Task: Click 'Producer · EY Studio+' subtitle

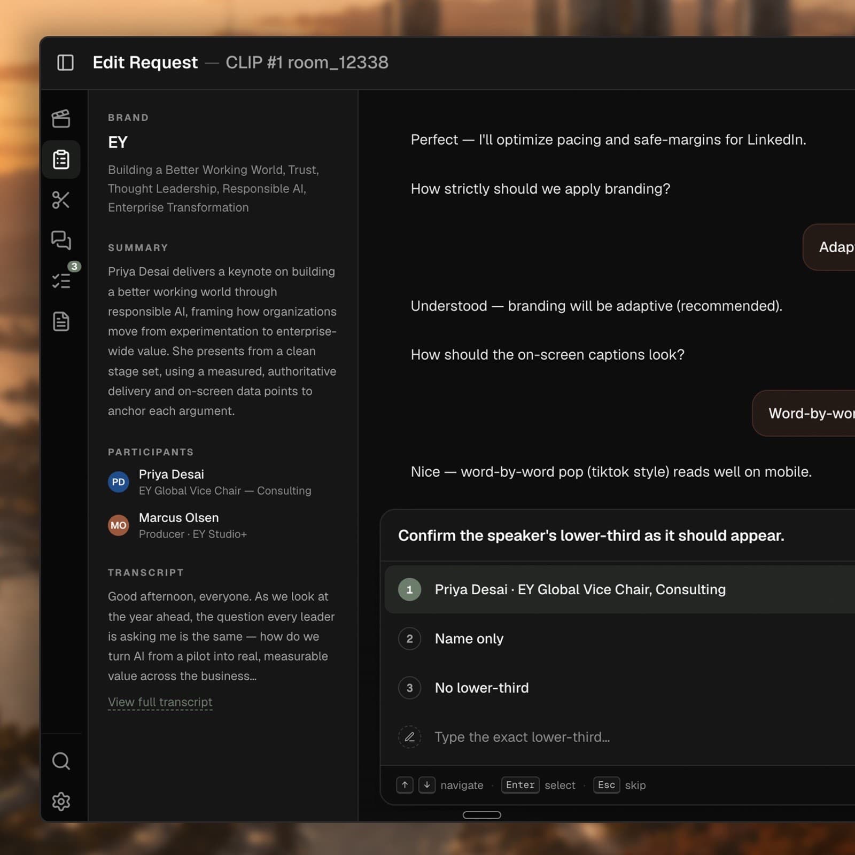Action: coord(193,534)
